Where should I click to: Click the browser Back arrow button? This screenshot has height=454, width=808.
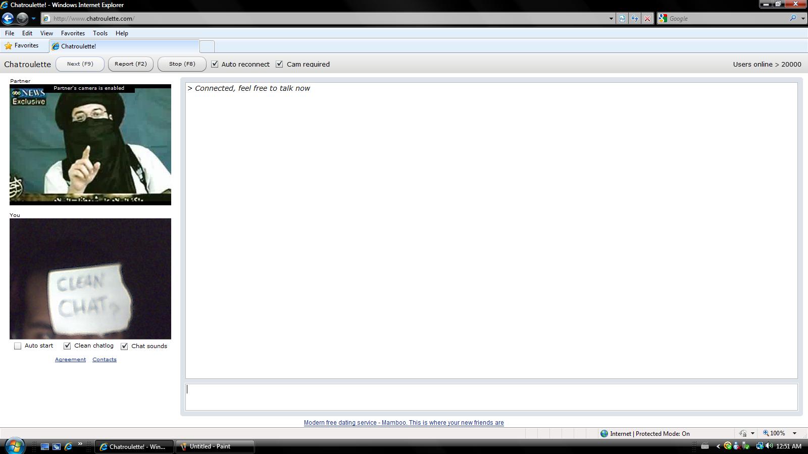tap(8, 19)
